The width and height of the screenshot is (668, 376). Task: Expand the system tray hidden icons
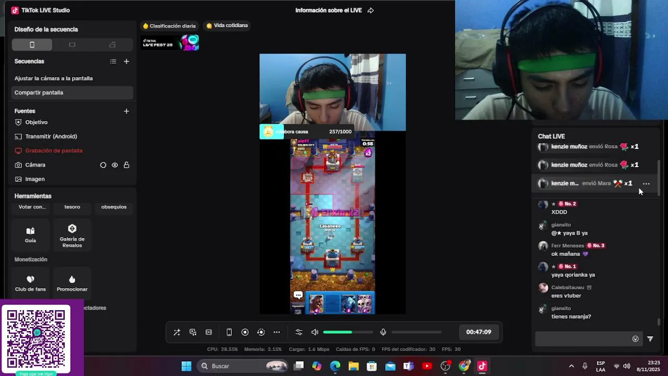coord(571,366)
